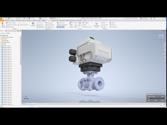Image resolution: width=167 pixels, height=125 pixels.
Task: Click Degrees of Freedom in Visibility panel
Action: [11, 25]
